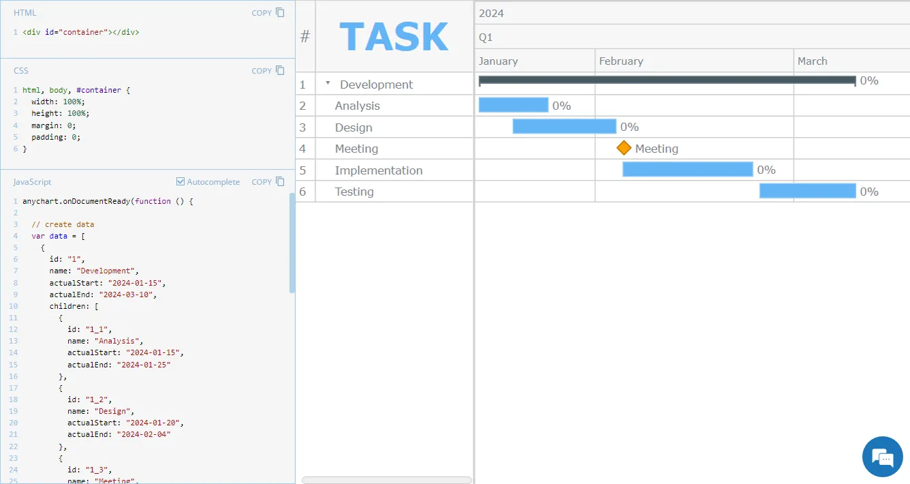The image size is (910, 484).
Task: Click the JavaScript panel label
Action: click(33, 182)
